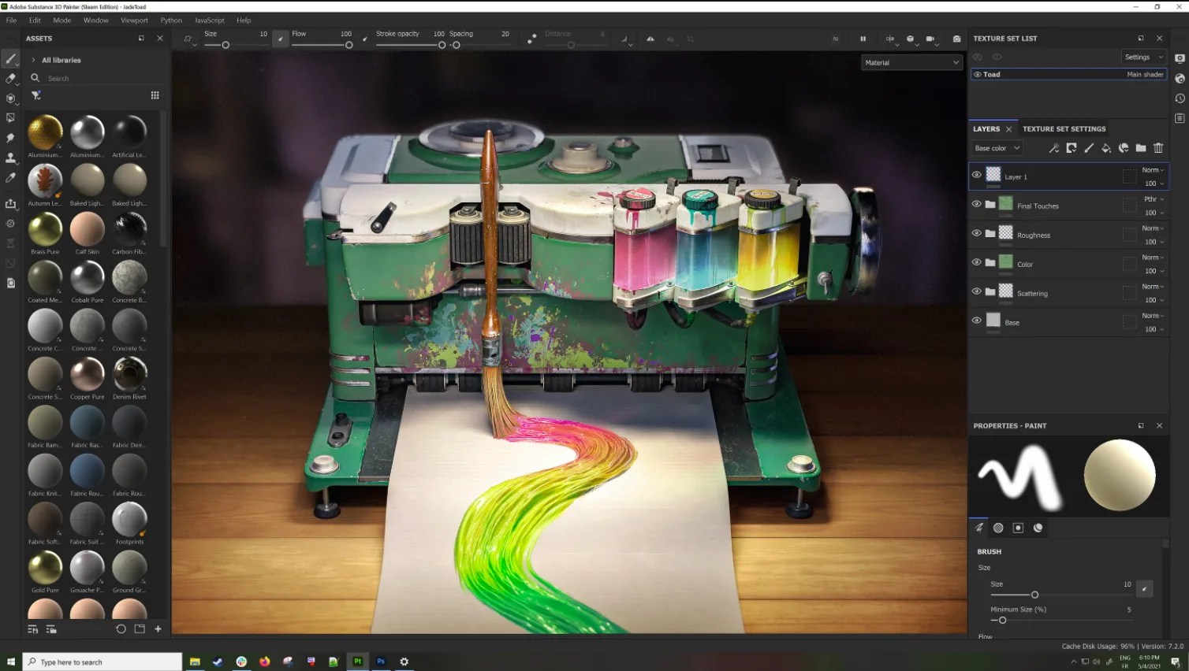
Task: Toggle visibility of the Roughness layer group
Action: tap(976, 232)
